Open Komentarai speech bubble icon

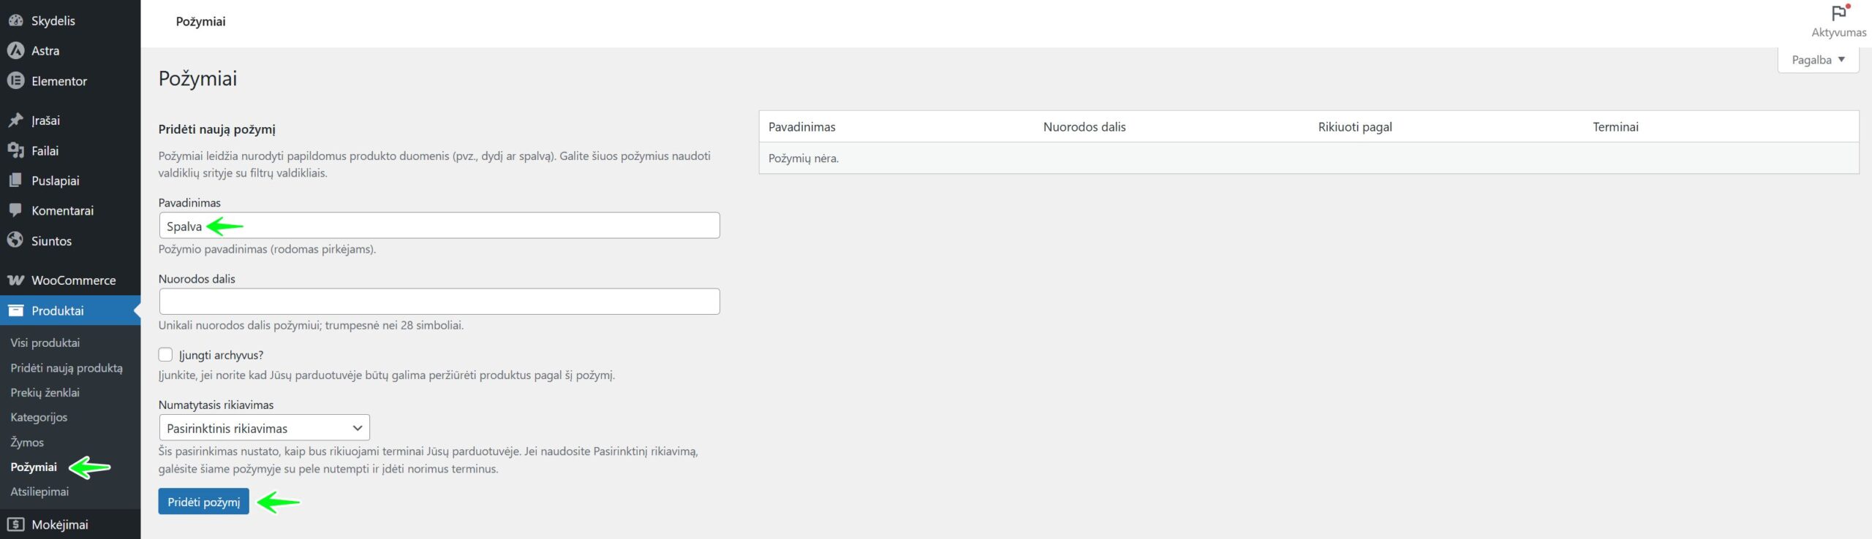tap(15, 210)
